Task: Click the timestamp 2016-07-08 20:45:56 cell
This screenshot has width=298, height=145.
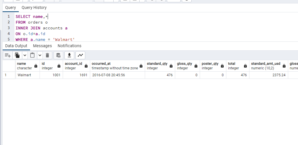Action: coord(117,75)
